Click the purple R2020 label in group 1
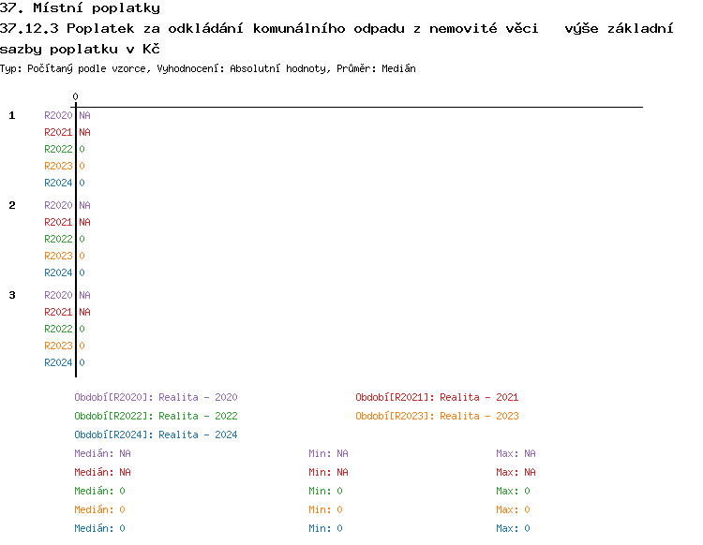703x545 pixels. tap(58, 115)
